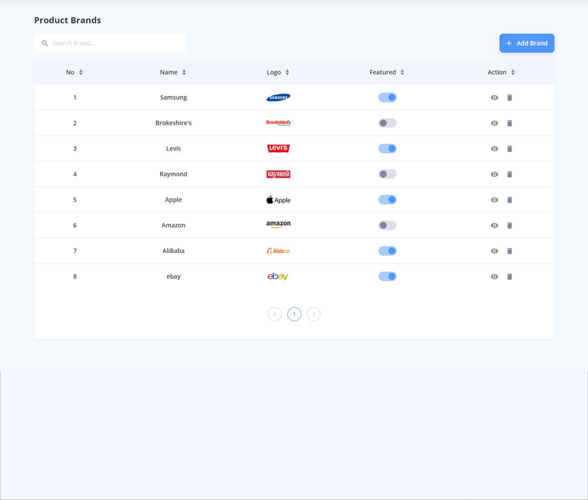Click the Add Brand button
The width and height of the screenshot is (588, 500).
tap(527, 43)
